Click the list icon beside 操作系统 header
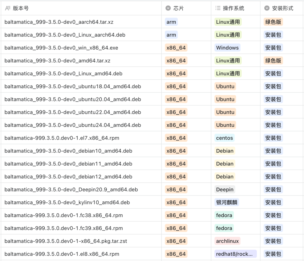304x261 pixels. (x=218, y=8)
